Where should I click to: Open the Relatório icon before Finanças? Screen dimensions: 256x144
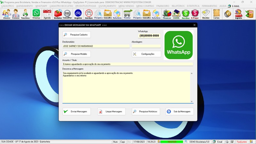(x=156, y=14)
